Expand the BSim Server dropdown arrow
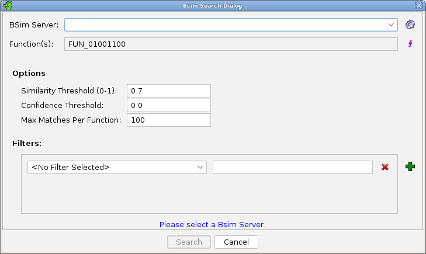 click(x=392, y=25)
